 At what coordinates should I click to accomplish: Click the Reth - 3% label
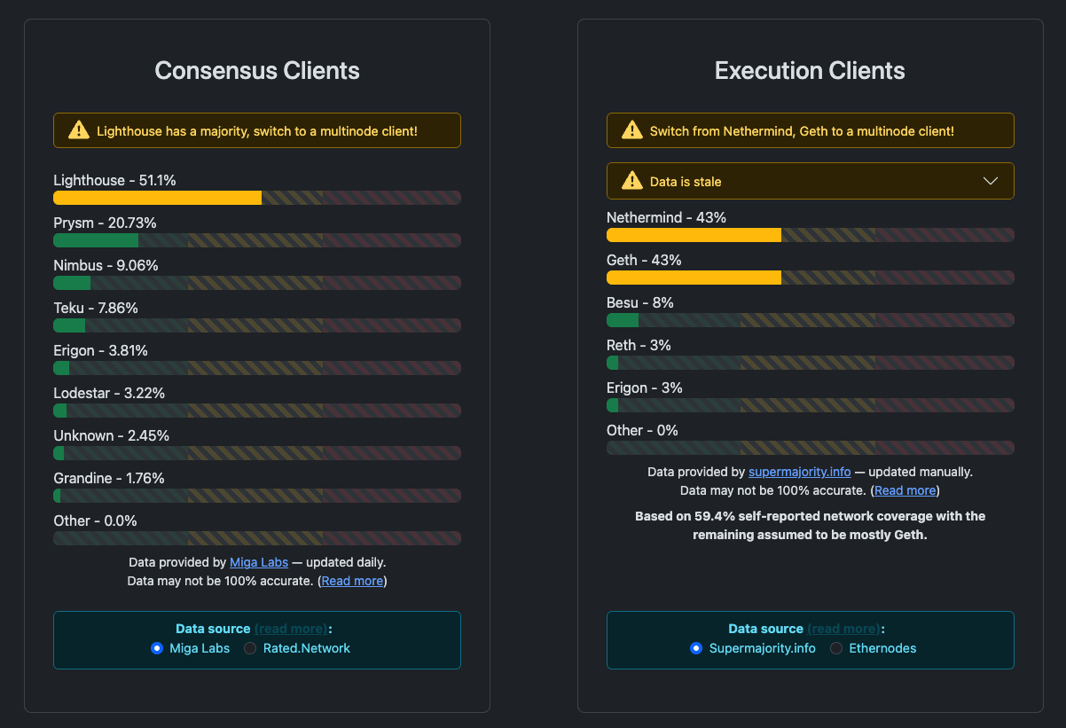(x=639, y=345)
